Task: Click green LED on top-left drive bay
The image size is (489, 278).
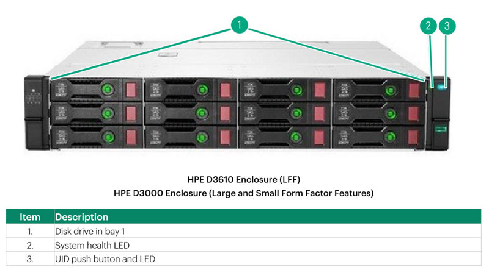Action: pos(108,90)
